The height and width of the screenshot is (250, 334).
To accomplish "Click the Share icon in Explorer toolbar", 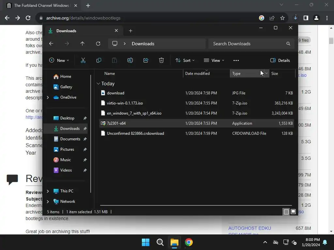I will [146, 60].
